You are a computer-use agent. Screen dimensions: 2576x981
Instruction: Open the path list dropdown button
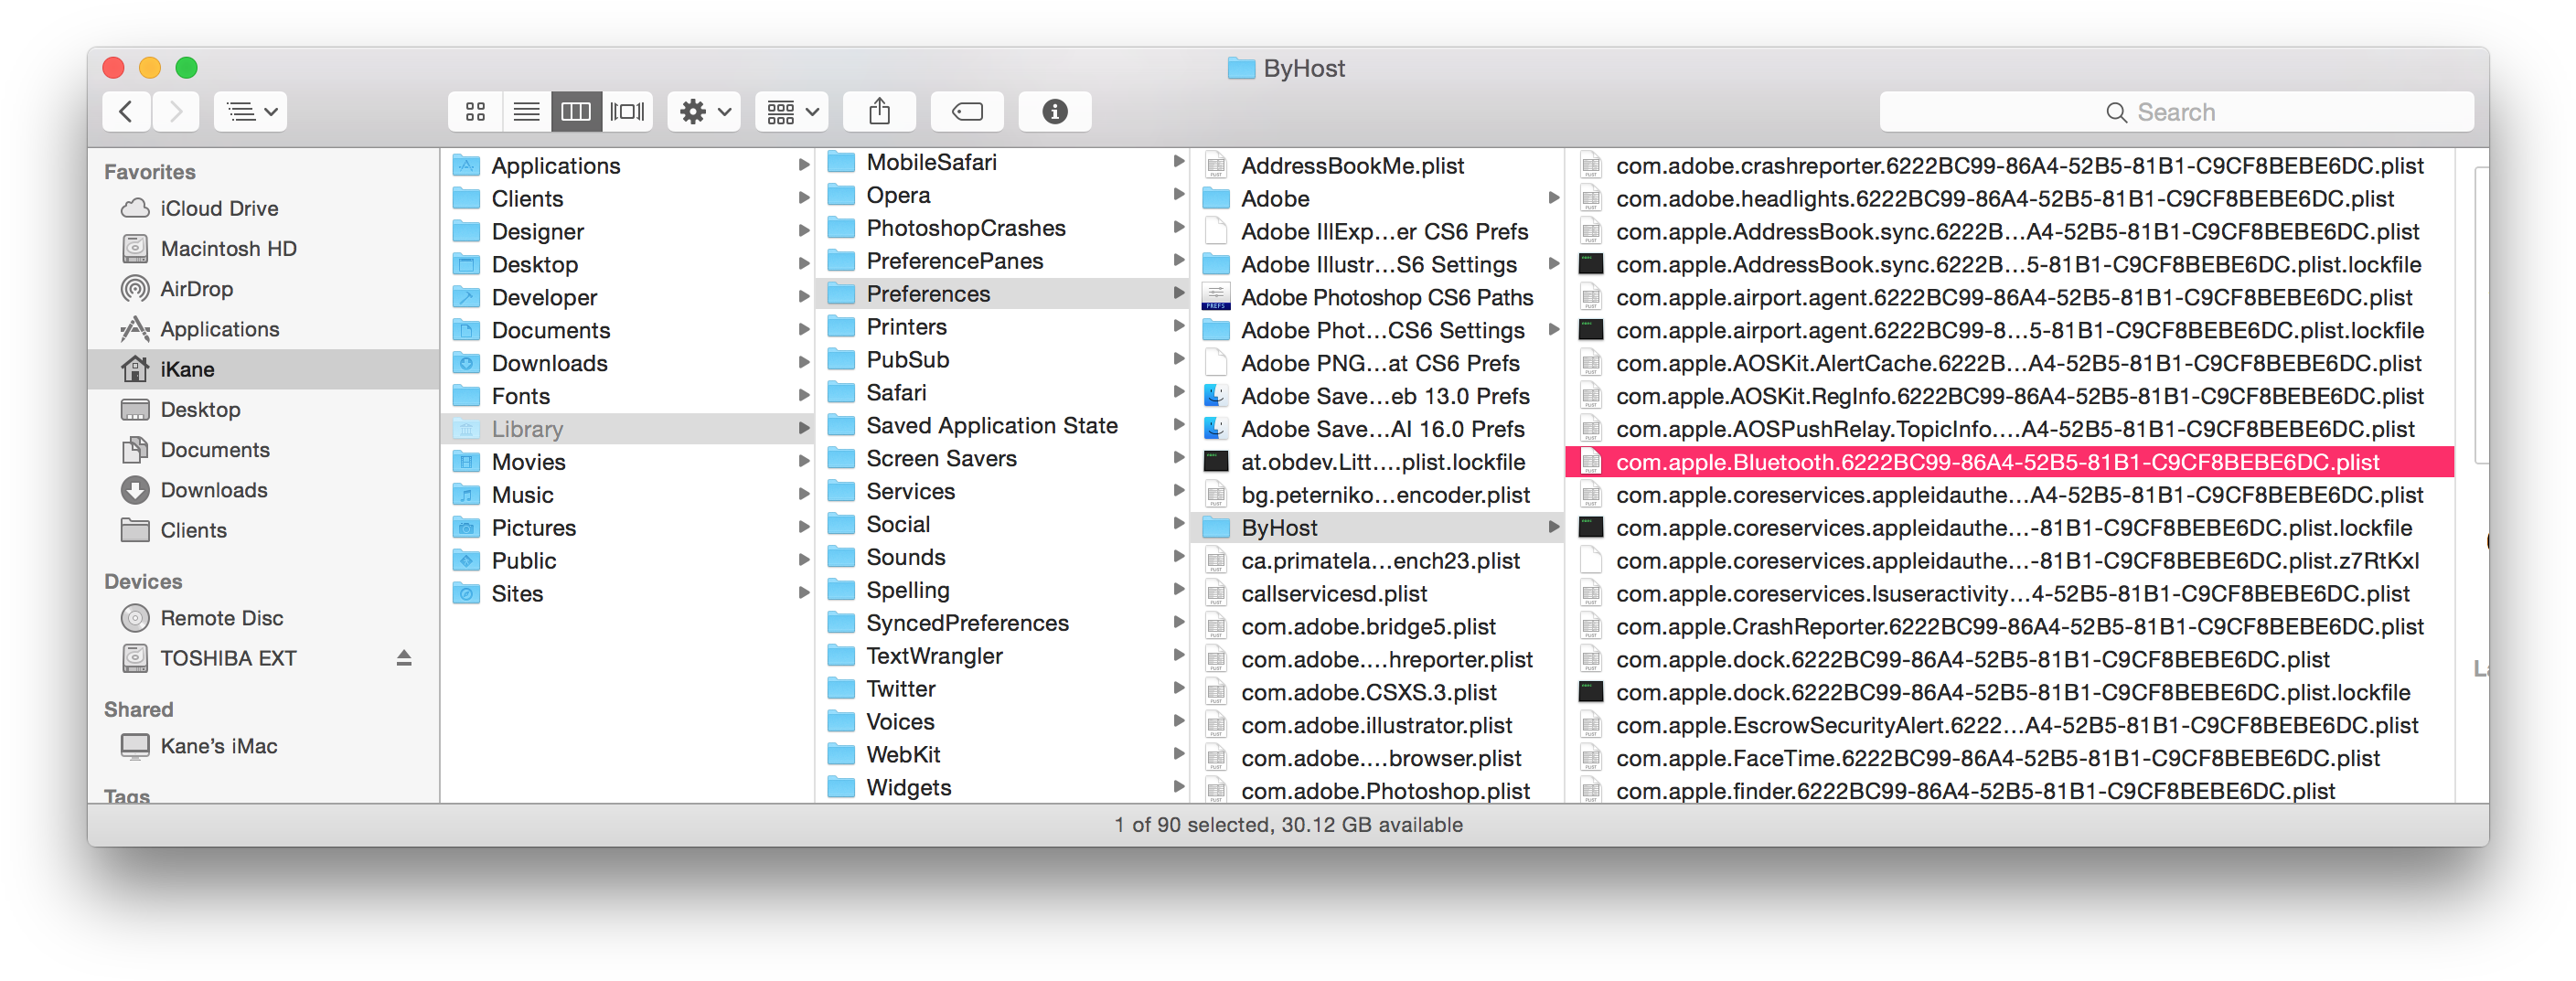[x=250, y=111]
